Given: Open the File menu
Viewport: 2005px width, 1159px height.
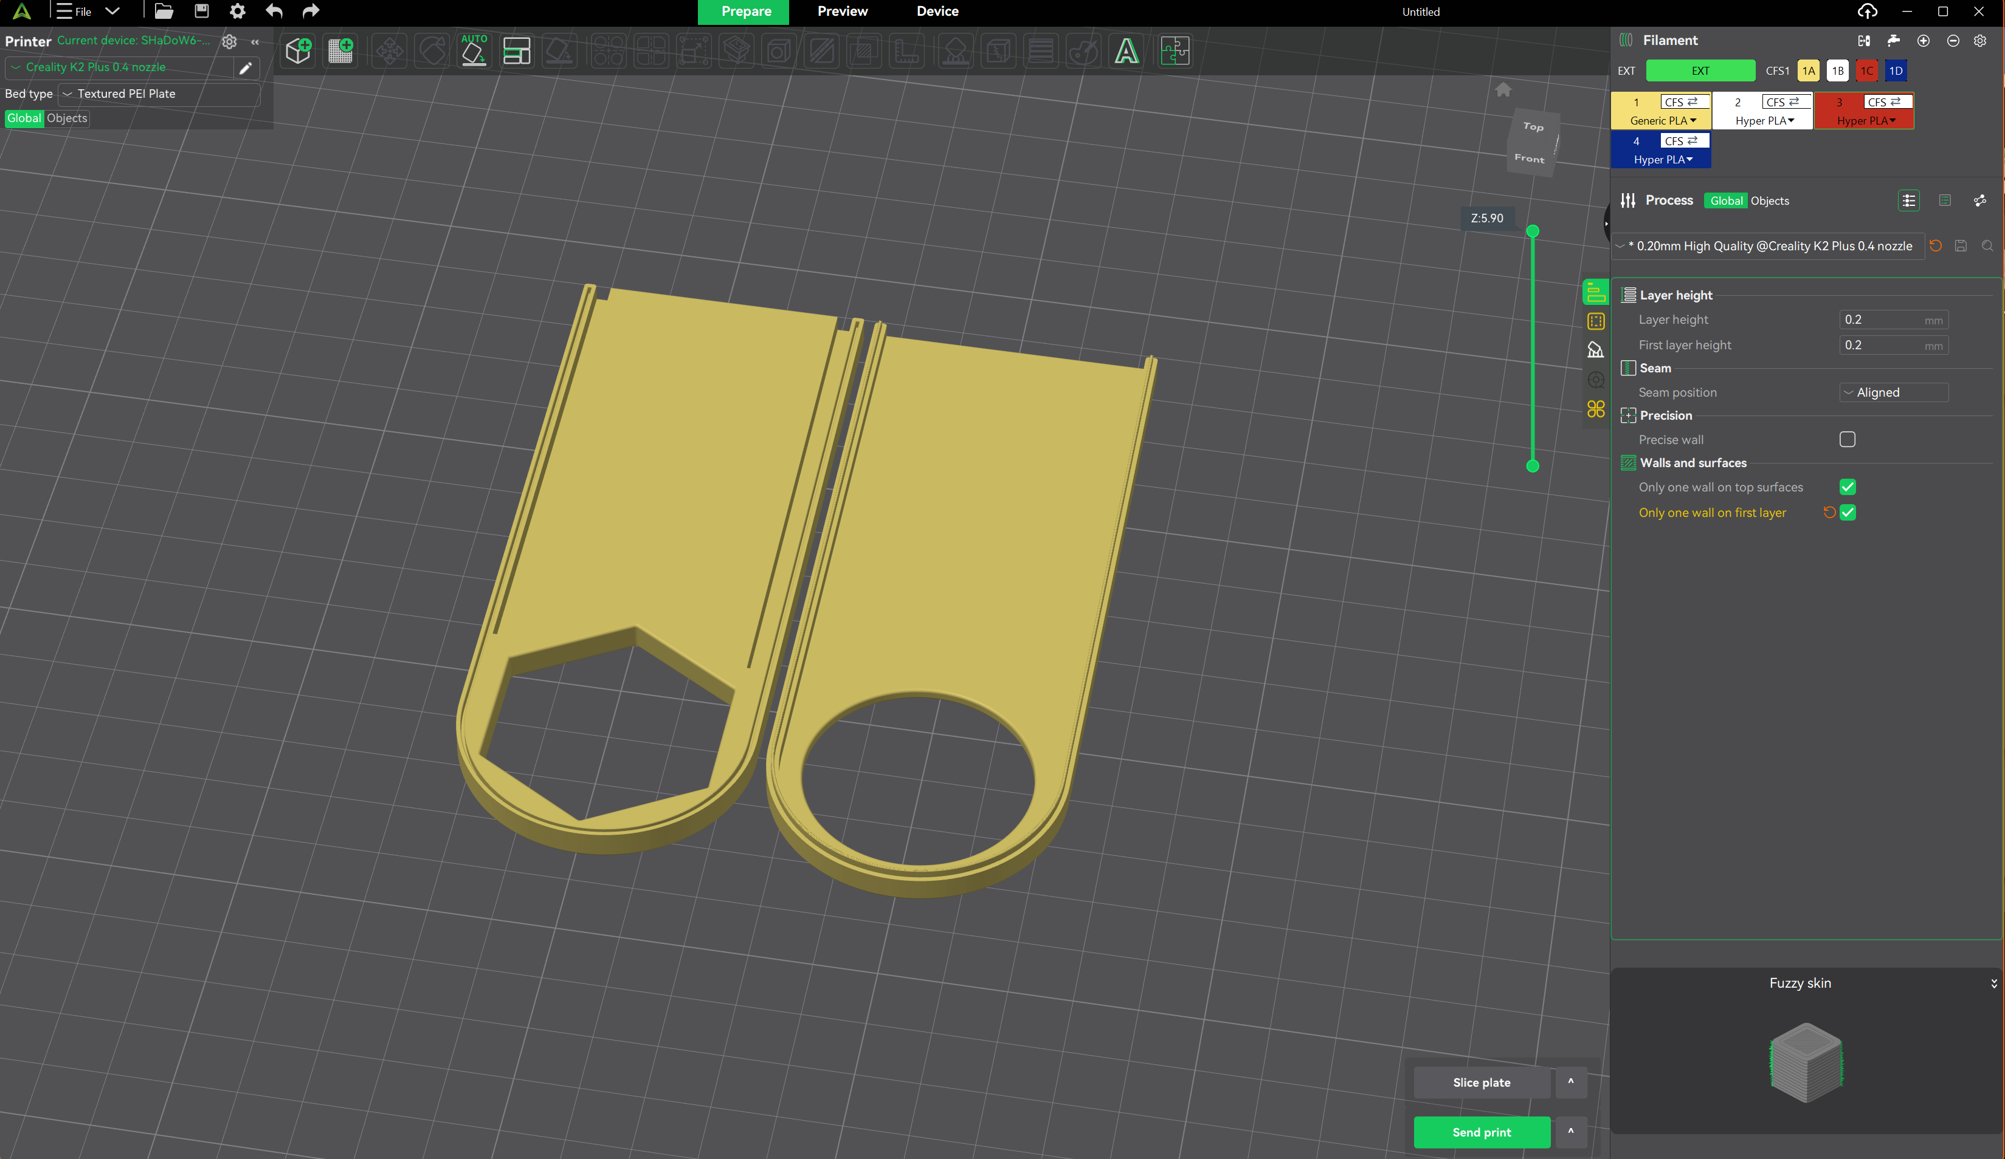Looking at the screenshot, I should (74, 11).
